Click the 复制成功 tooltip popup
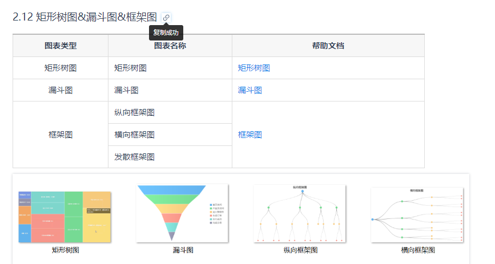This screenshot has height=264, width=495. point(166,33)
